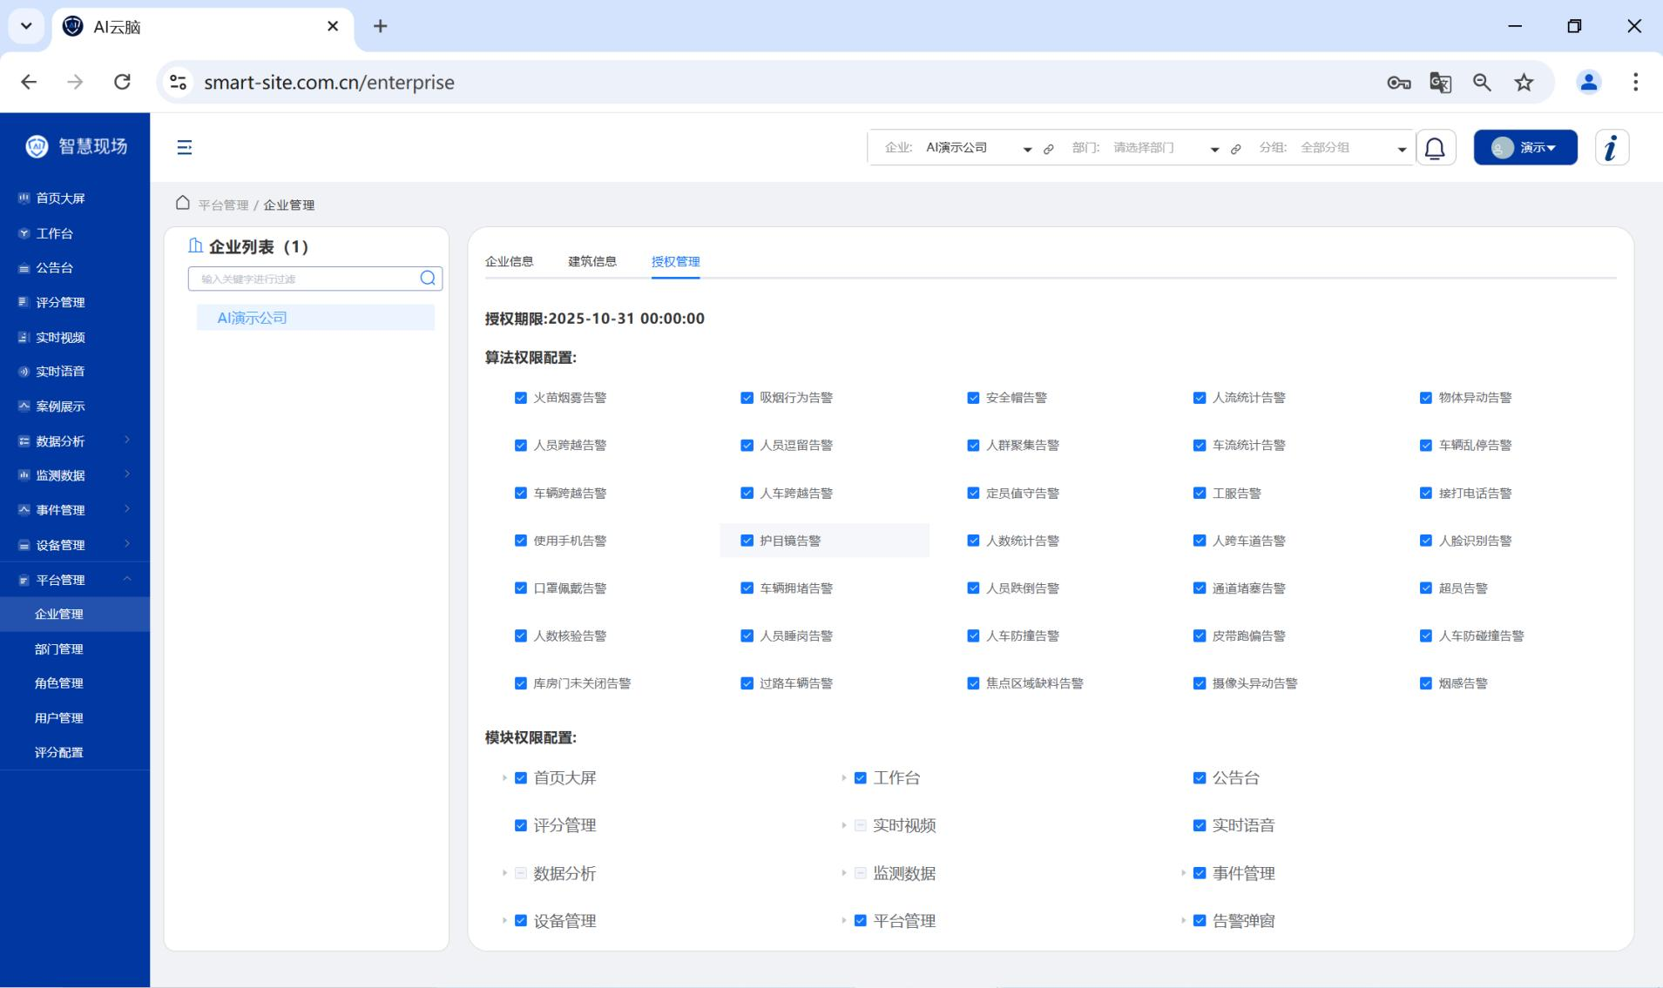Click the link icon next to the 企业 selector
Image resolution: width=1663 pixels, height=988 pixels.
(x=1048, y=149)
